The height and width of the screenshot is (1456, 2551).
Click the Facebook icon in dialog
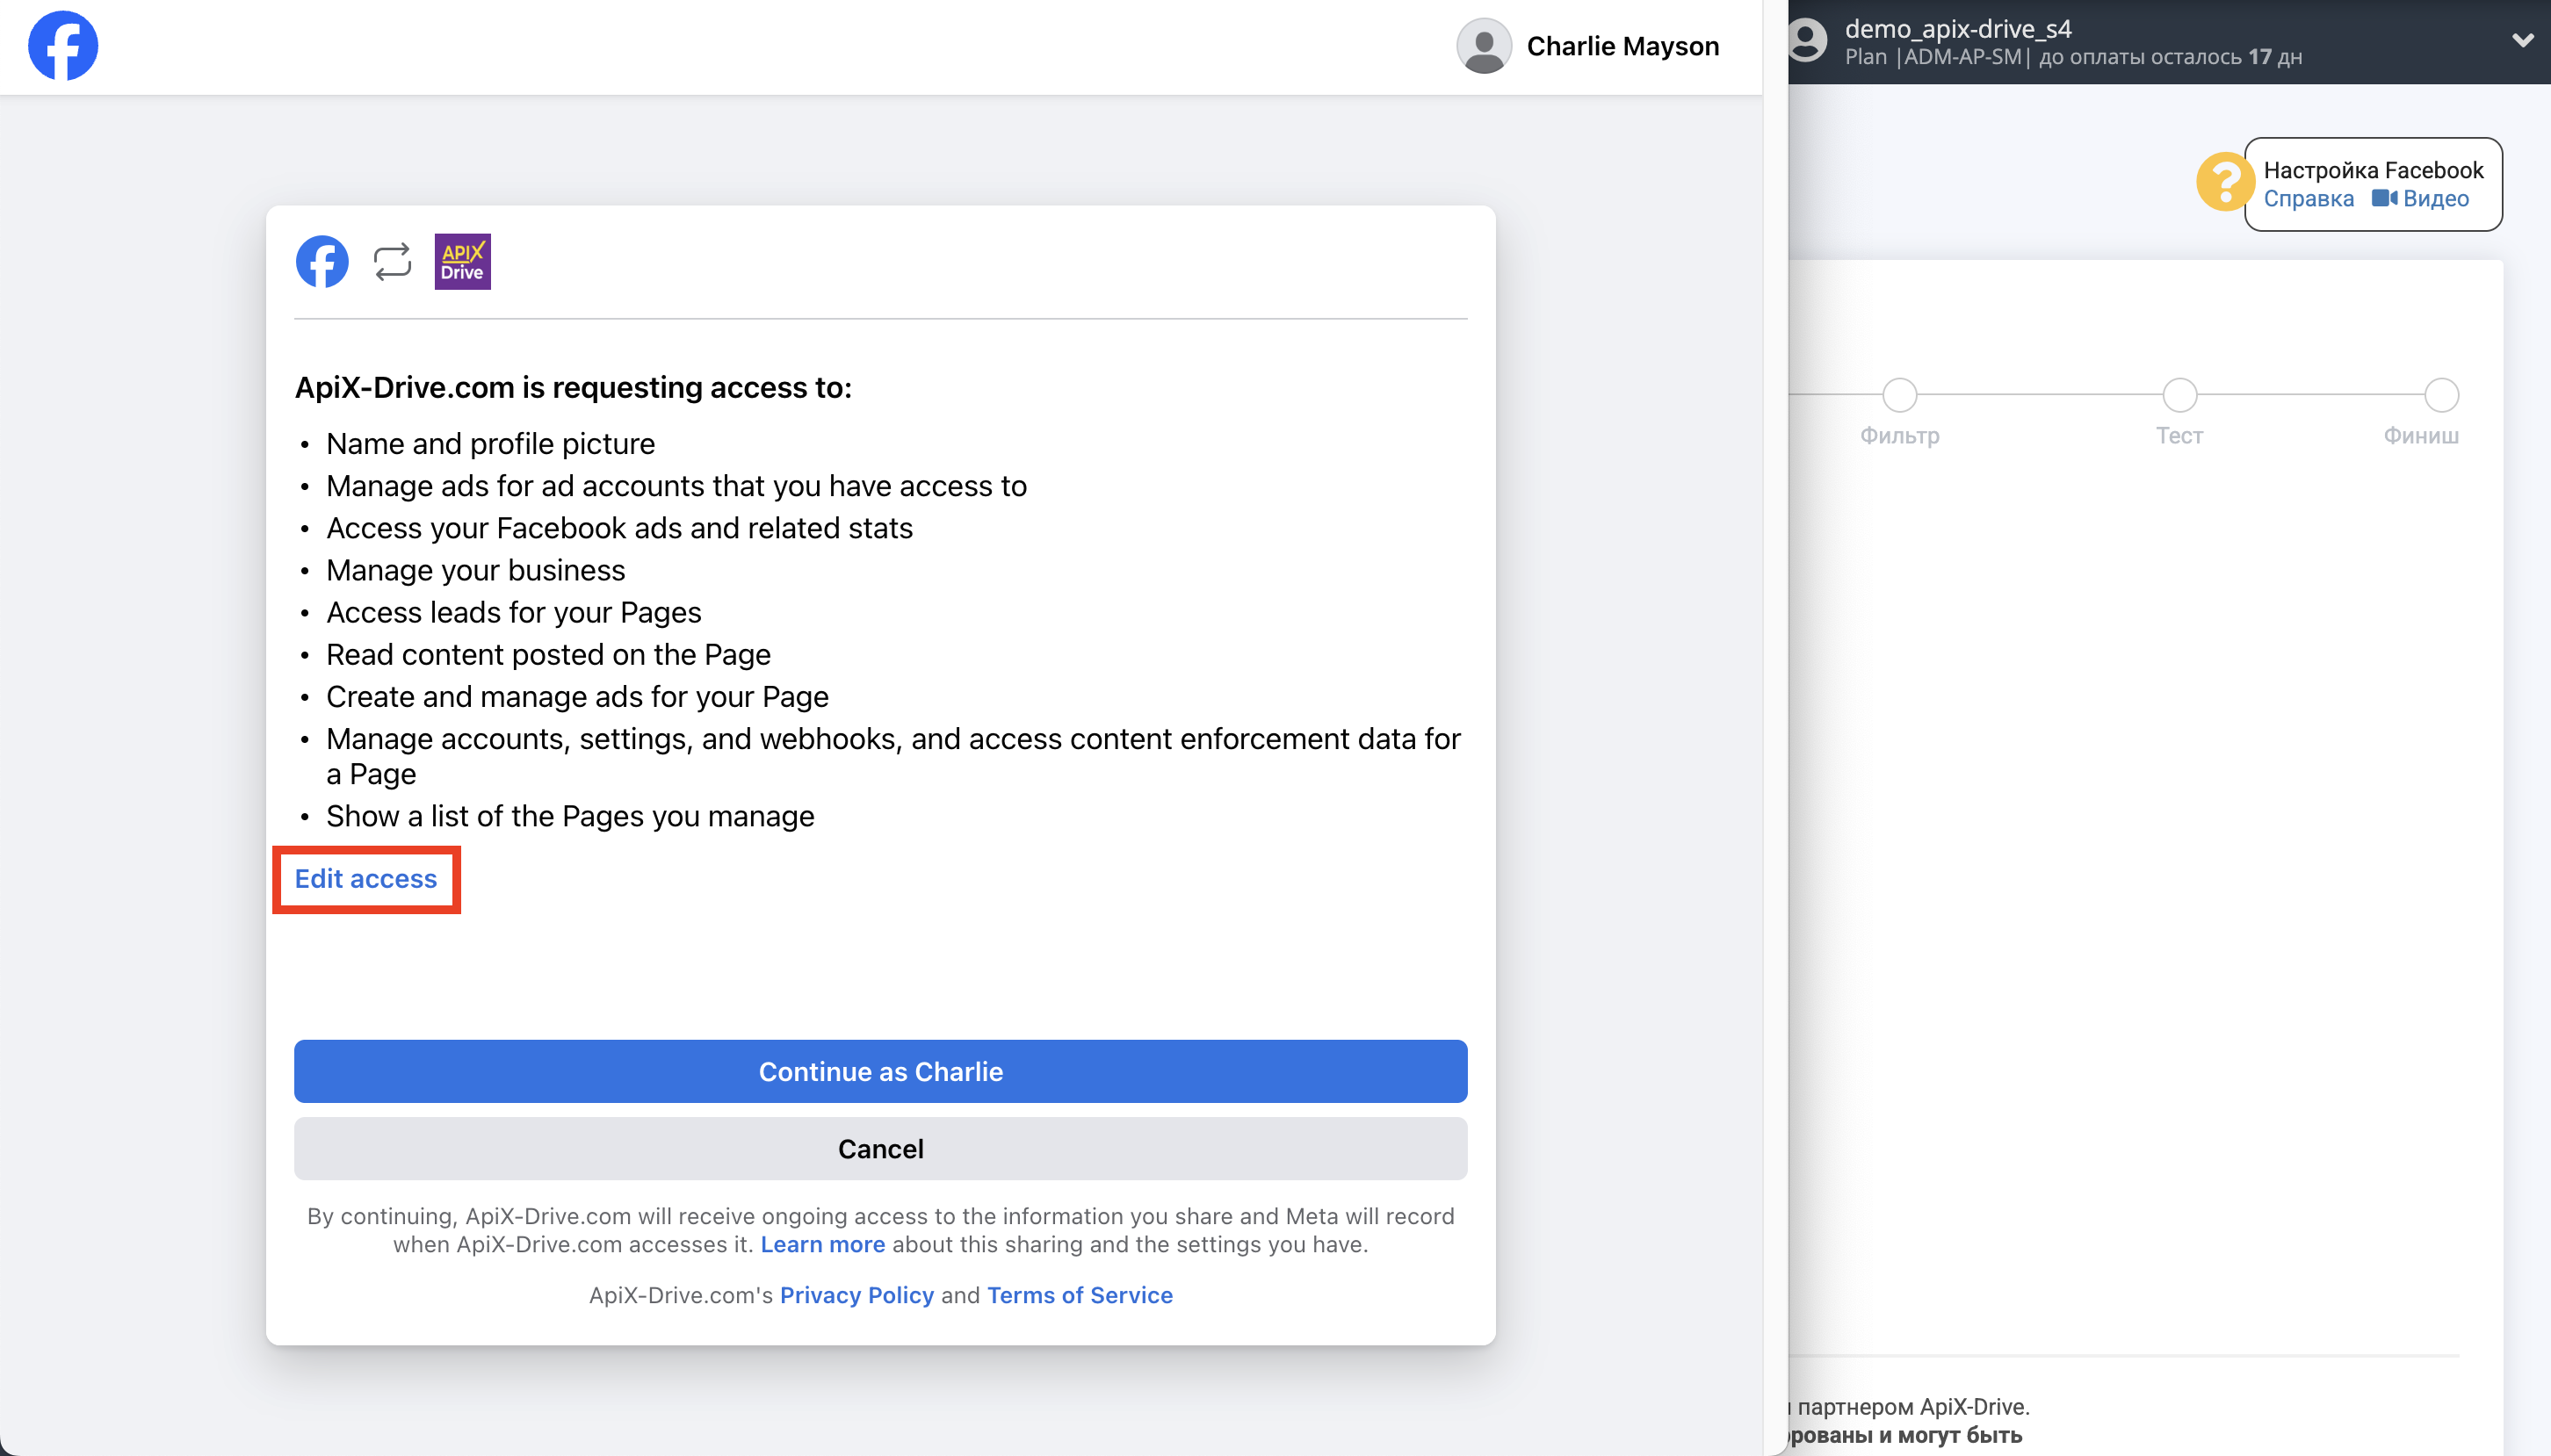pyautogui.click(x=322, y=262)
